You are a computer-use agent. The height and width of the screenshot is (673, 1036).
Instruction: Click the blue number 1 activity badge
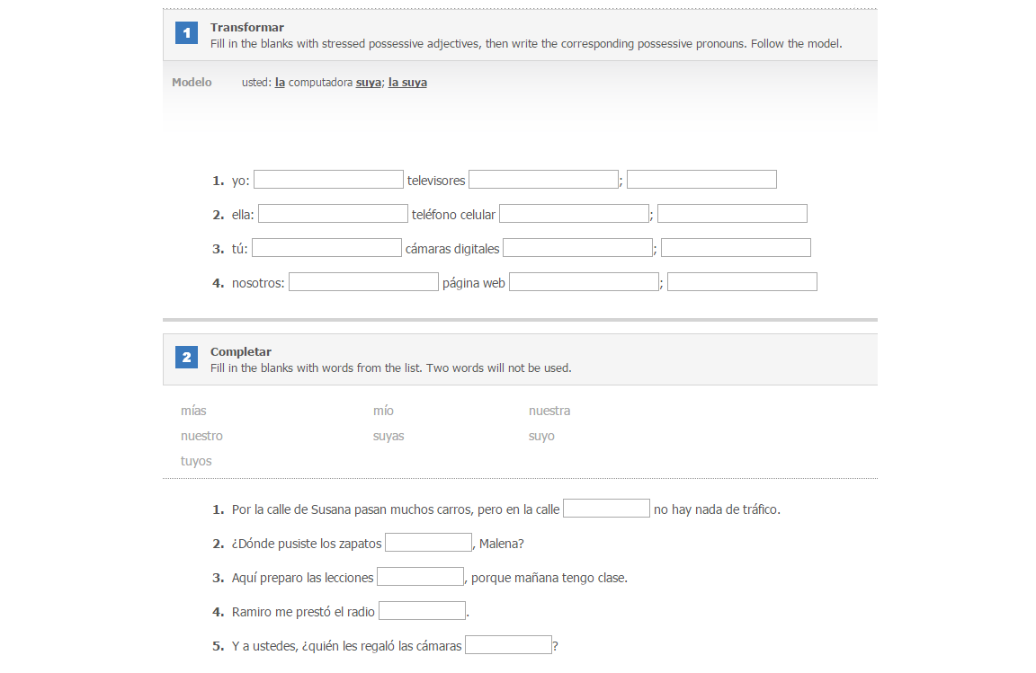click(x=186, y=33)
